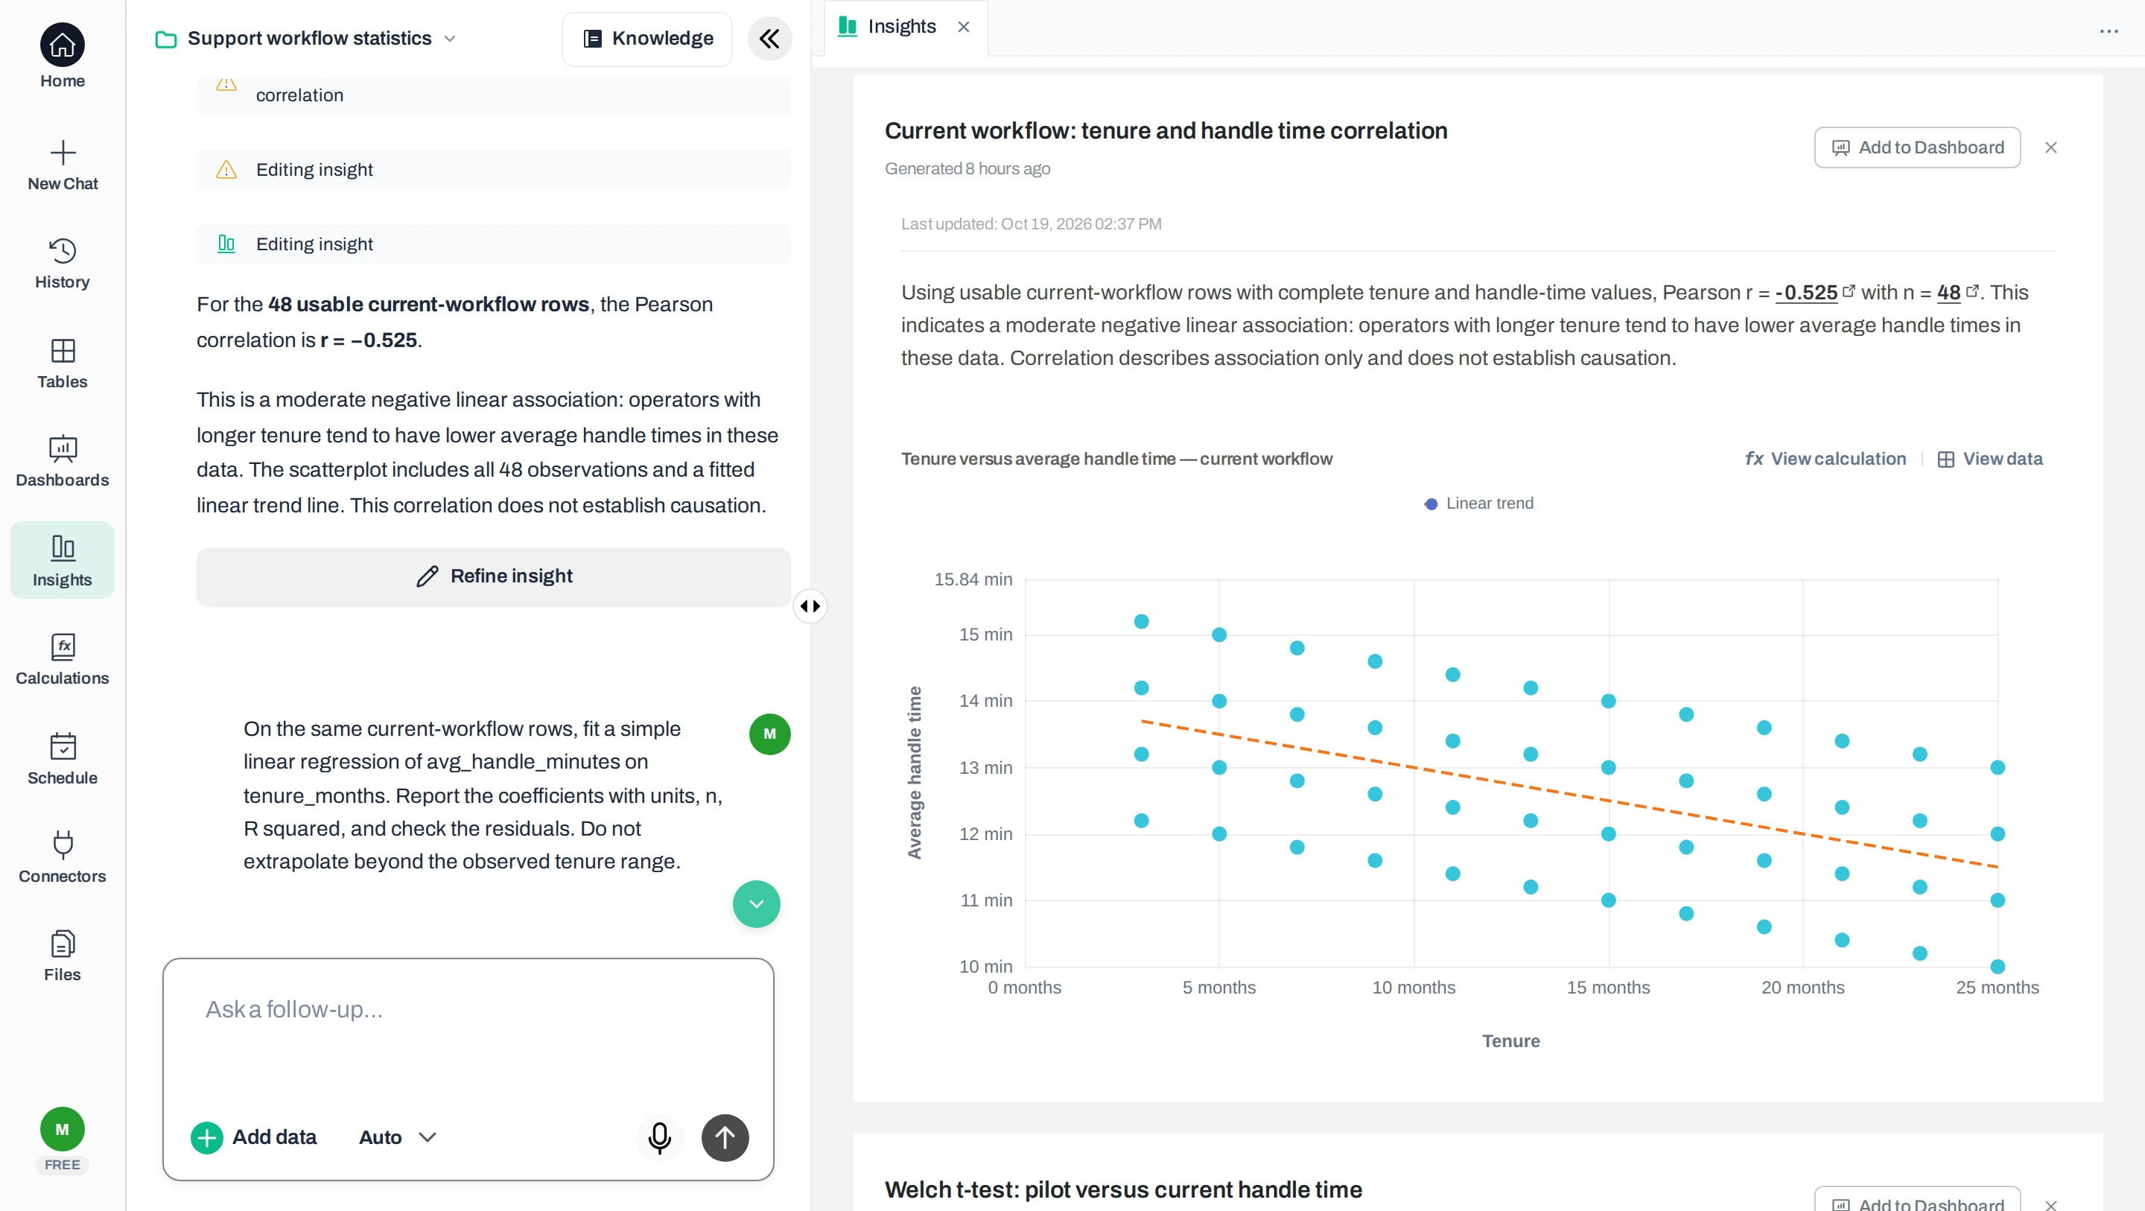Open View calculation link
Image resolution: width=2145 pixels, height=1211 pixels.
1825,459
